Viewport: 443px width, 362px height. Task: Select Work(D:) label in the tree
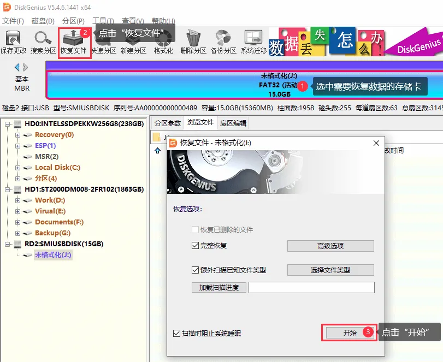point(50,200)
